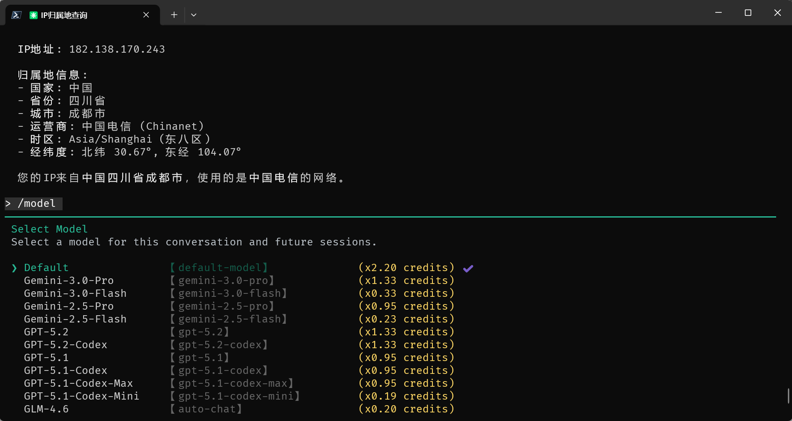792x421 pixels.
Task: Select GPT-5.2-Codex model entry
Action: (x=66, y=345)
